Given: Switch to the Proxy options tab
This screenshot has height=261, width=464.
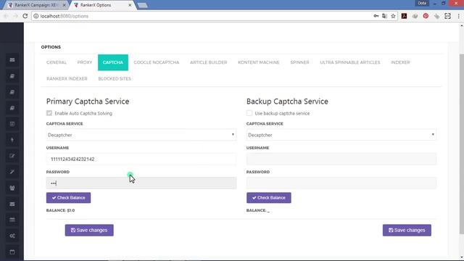Looking at the screenshot, I should coord(85,62).
